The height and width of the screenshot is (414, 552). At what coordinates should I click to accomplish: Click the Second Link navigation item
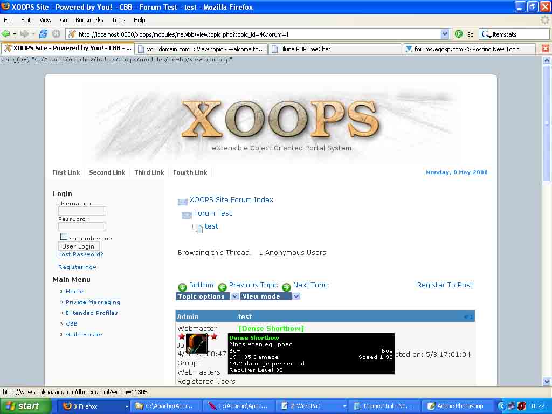click(x=107, y=172)
